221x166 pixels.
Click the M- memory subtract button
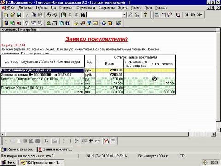click(x=199, y=15)
